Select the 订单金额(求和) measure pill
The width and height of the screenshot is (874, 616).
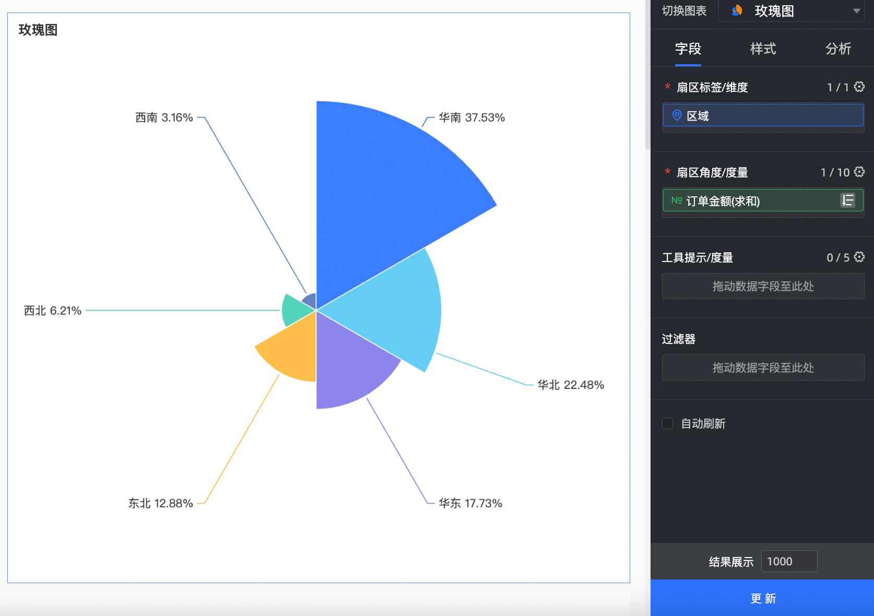pyautogui.click(x=763, y=200)
